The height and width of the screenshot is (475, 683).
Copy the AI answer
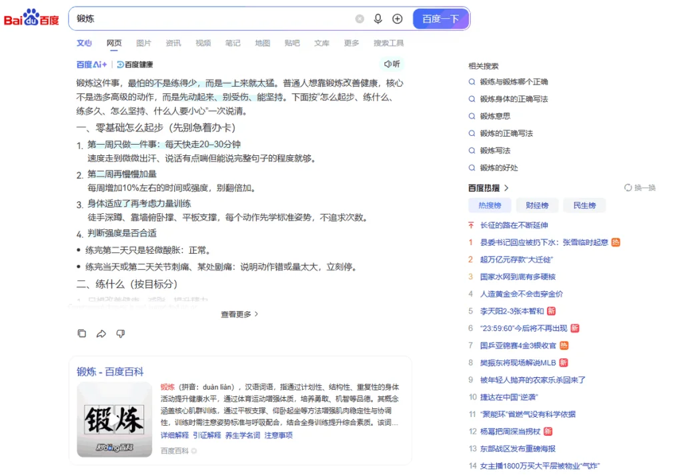[x=82, y=334]
